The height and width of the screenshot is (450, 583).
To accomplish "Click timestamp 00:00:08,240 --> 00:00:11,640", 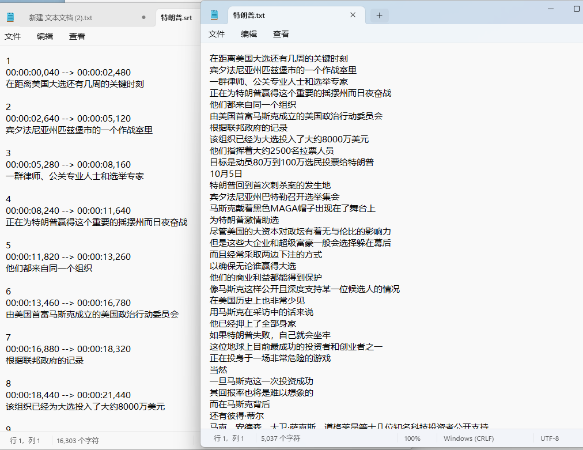I will coord(69,211).
